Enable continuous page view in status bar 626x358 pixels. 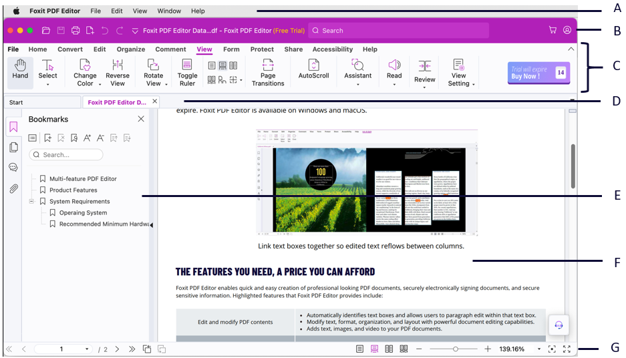coord(374,349)
